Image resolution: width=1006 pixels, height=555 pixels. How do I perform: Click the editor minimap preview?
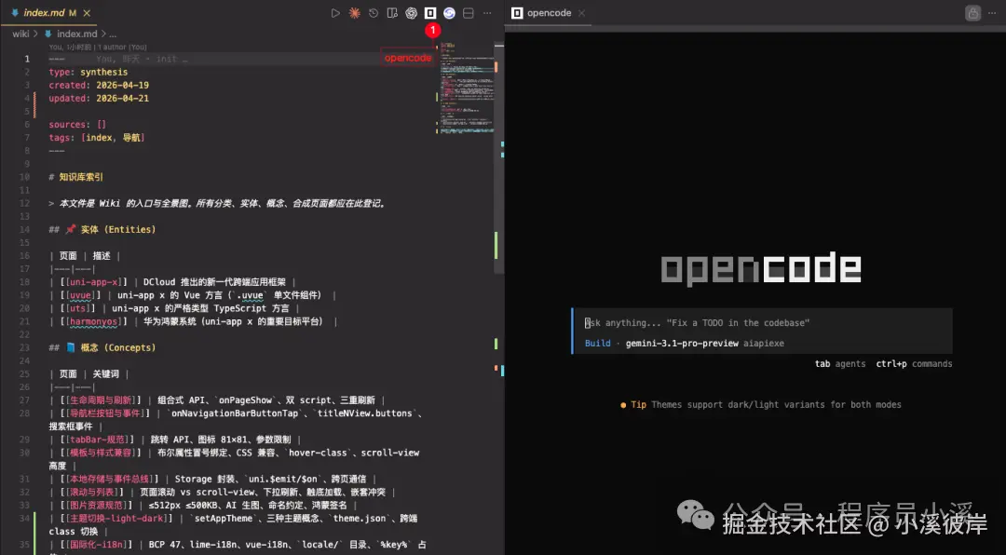pos(467,88)
